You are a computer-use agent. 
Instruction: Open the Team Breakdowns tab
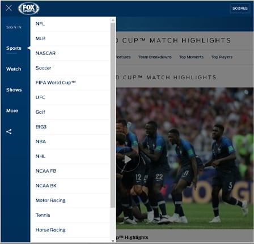click(155, 57)
